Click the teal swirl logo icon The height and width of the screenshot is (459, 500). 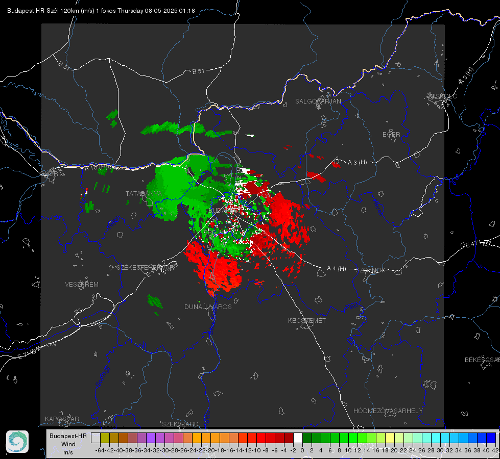click(x=17, y=442)
